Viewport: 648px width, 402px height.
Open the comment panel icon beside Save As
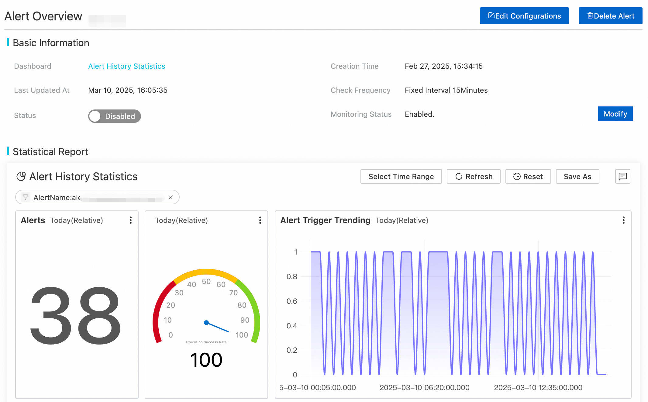[622, 176]
